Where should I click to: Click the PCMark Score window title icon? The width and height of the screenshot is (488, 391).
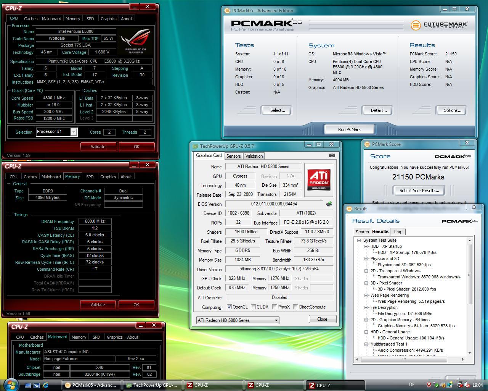[x=367, y=144]
